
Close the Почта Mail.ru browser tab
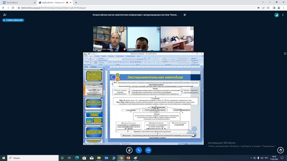pyautogui.click(x=35, y=3)
